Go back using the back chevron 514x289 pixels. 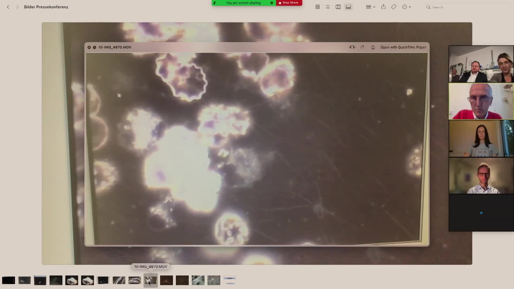coord(8,7)
